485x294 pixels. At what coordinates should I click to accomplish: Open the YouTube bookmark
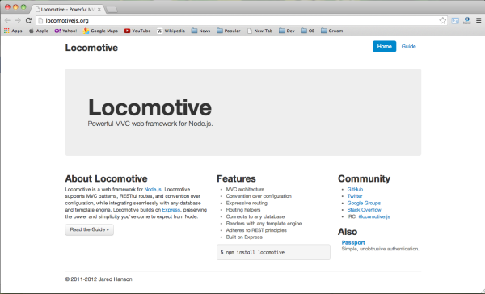(137, 31)
